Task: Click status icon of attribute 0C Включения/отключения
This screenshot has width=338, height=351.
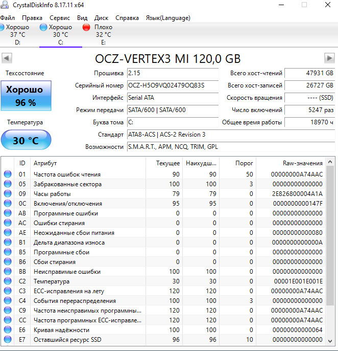Action: tap(8, 203)
